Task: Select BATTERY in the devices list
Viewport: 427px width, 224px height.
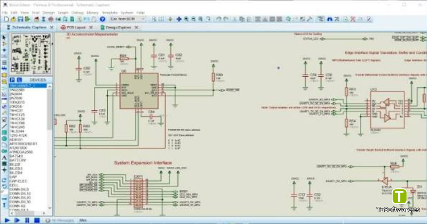Action: (x=18, y=161)
